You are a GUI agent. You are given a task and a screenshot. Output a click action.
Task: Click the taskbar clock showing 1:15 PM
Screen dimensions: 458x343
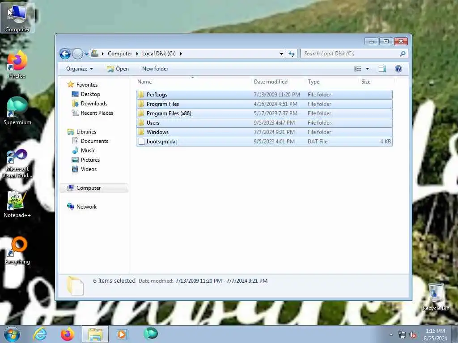435,335
